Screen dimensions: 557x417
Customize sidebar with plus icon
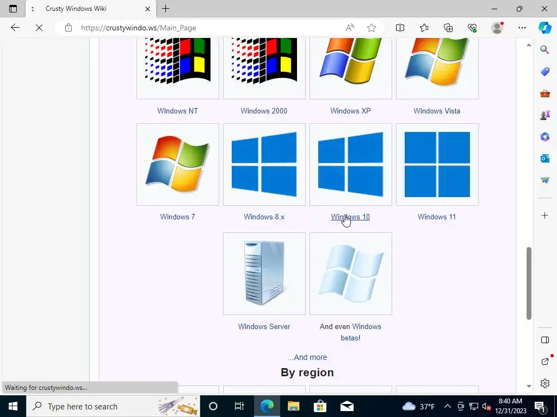pyautogui.click(x=544, y=215)
